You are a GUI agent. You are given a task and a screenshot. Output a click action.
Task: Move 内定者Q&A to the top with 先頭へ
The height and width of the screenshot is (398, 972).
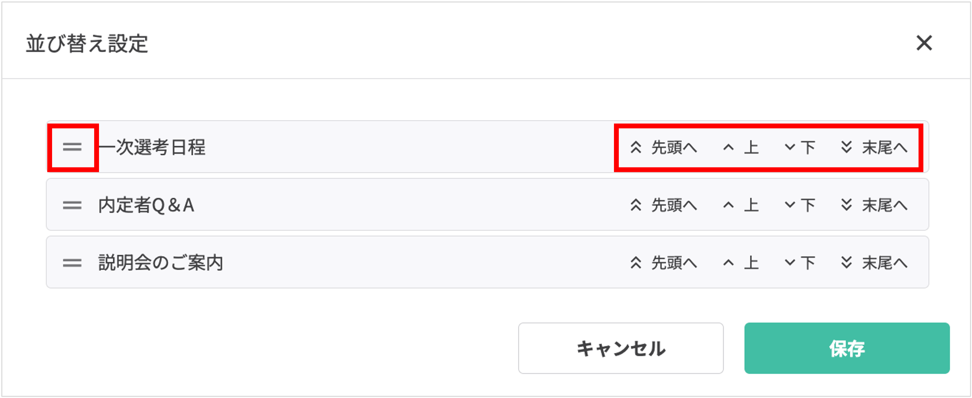(x=664, y=205)
